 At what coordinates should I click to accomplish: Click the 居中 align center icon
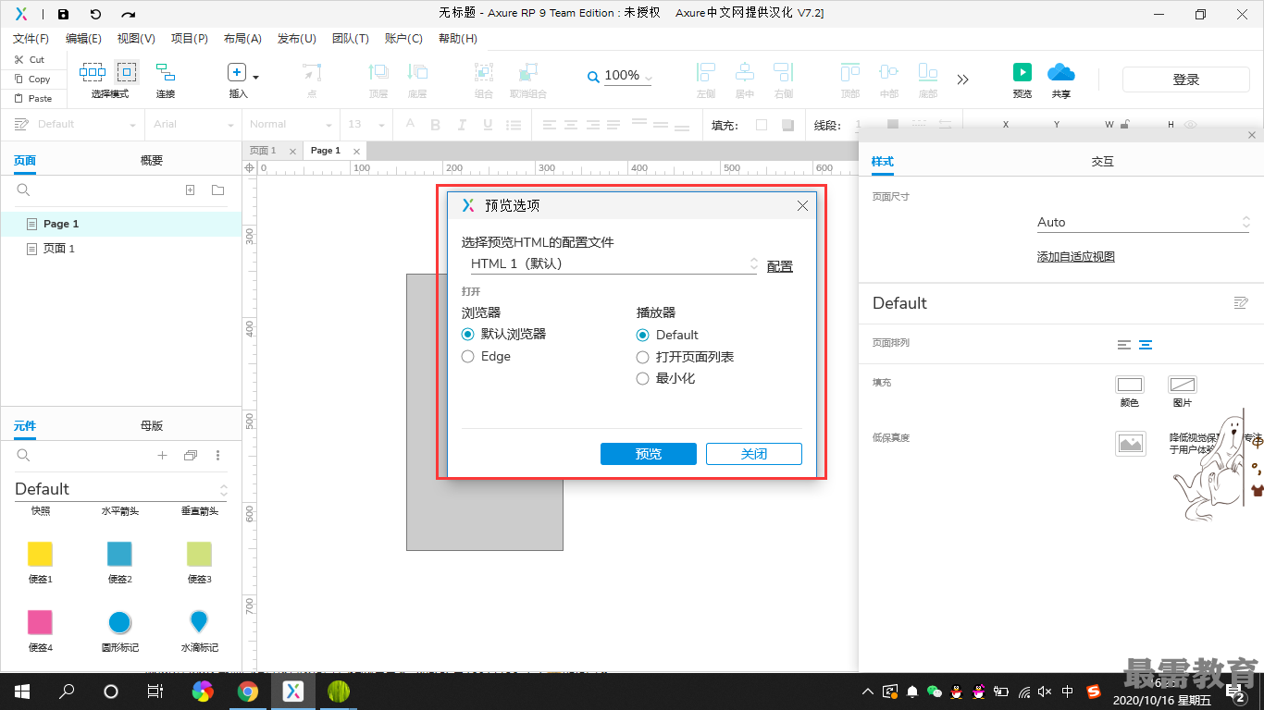coord(745,72)
